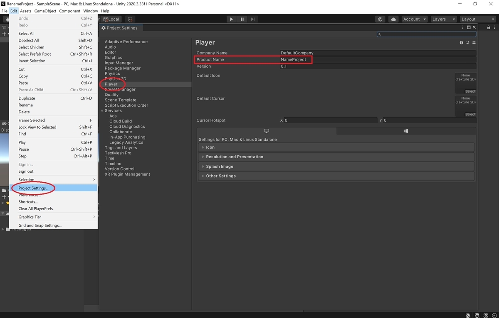Open Player settings help icon
499x318 pixels.
point(461,43)
